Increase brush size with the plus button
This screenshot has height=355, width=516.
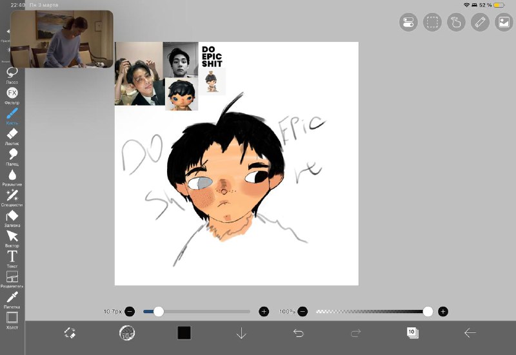click(264, 311)
